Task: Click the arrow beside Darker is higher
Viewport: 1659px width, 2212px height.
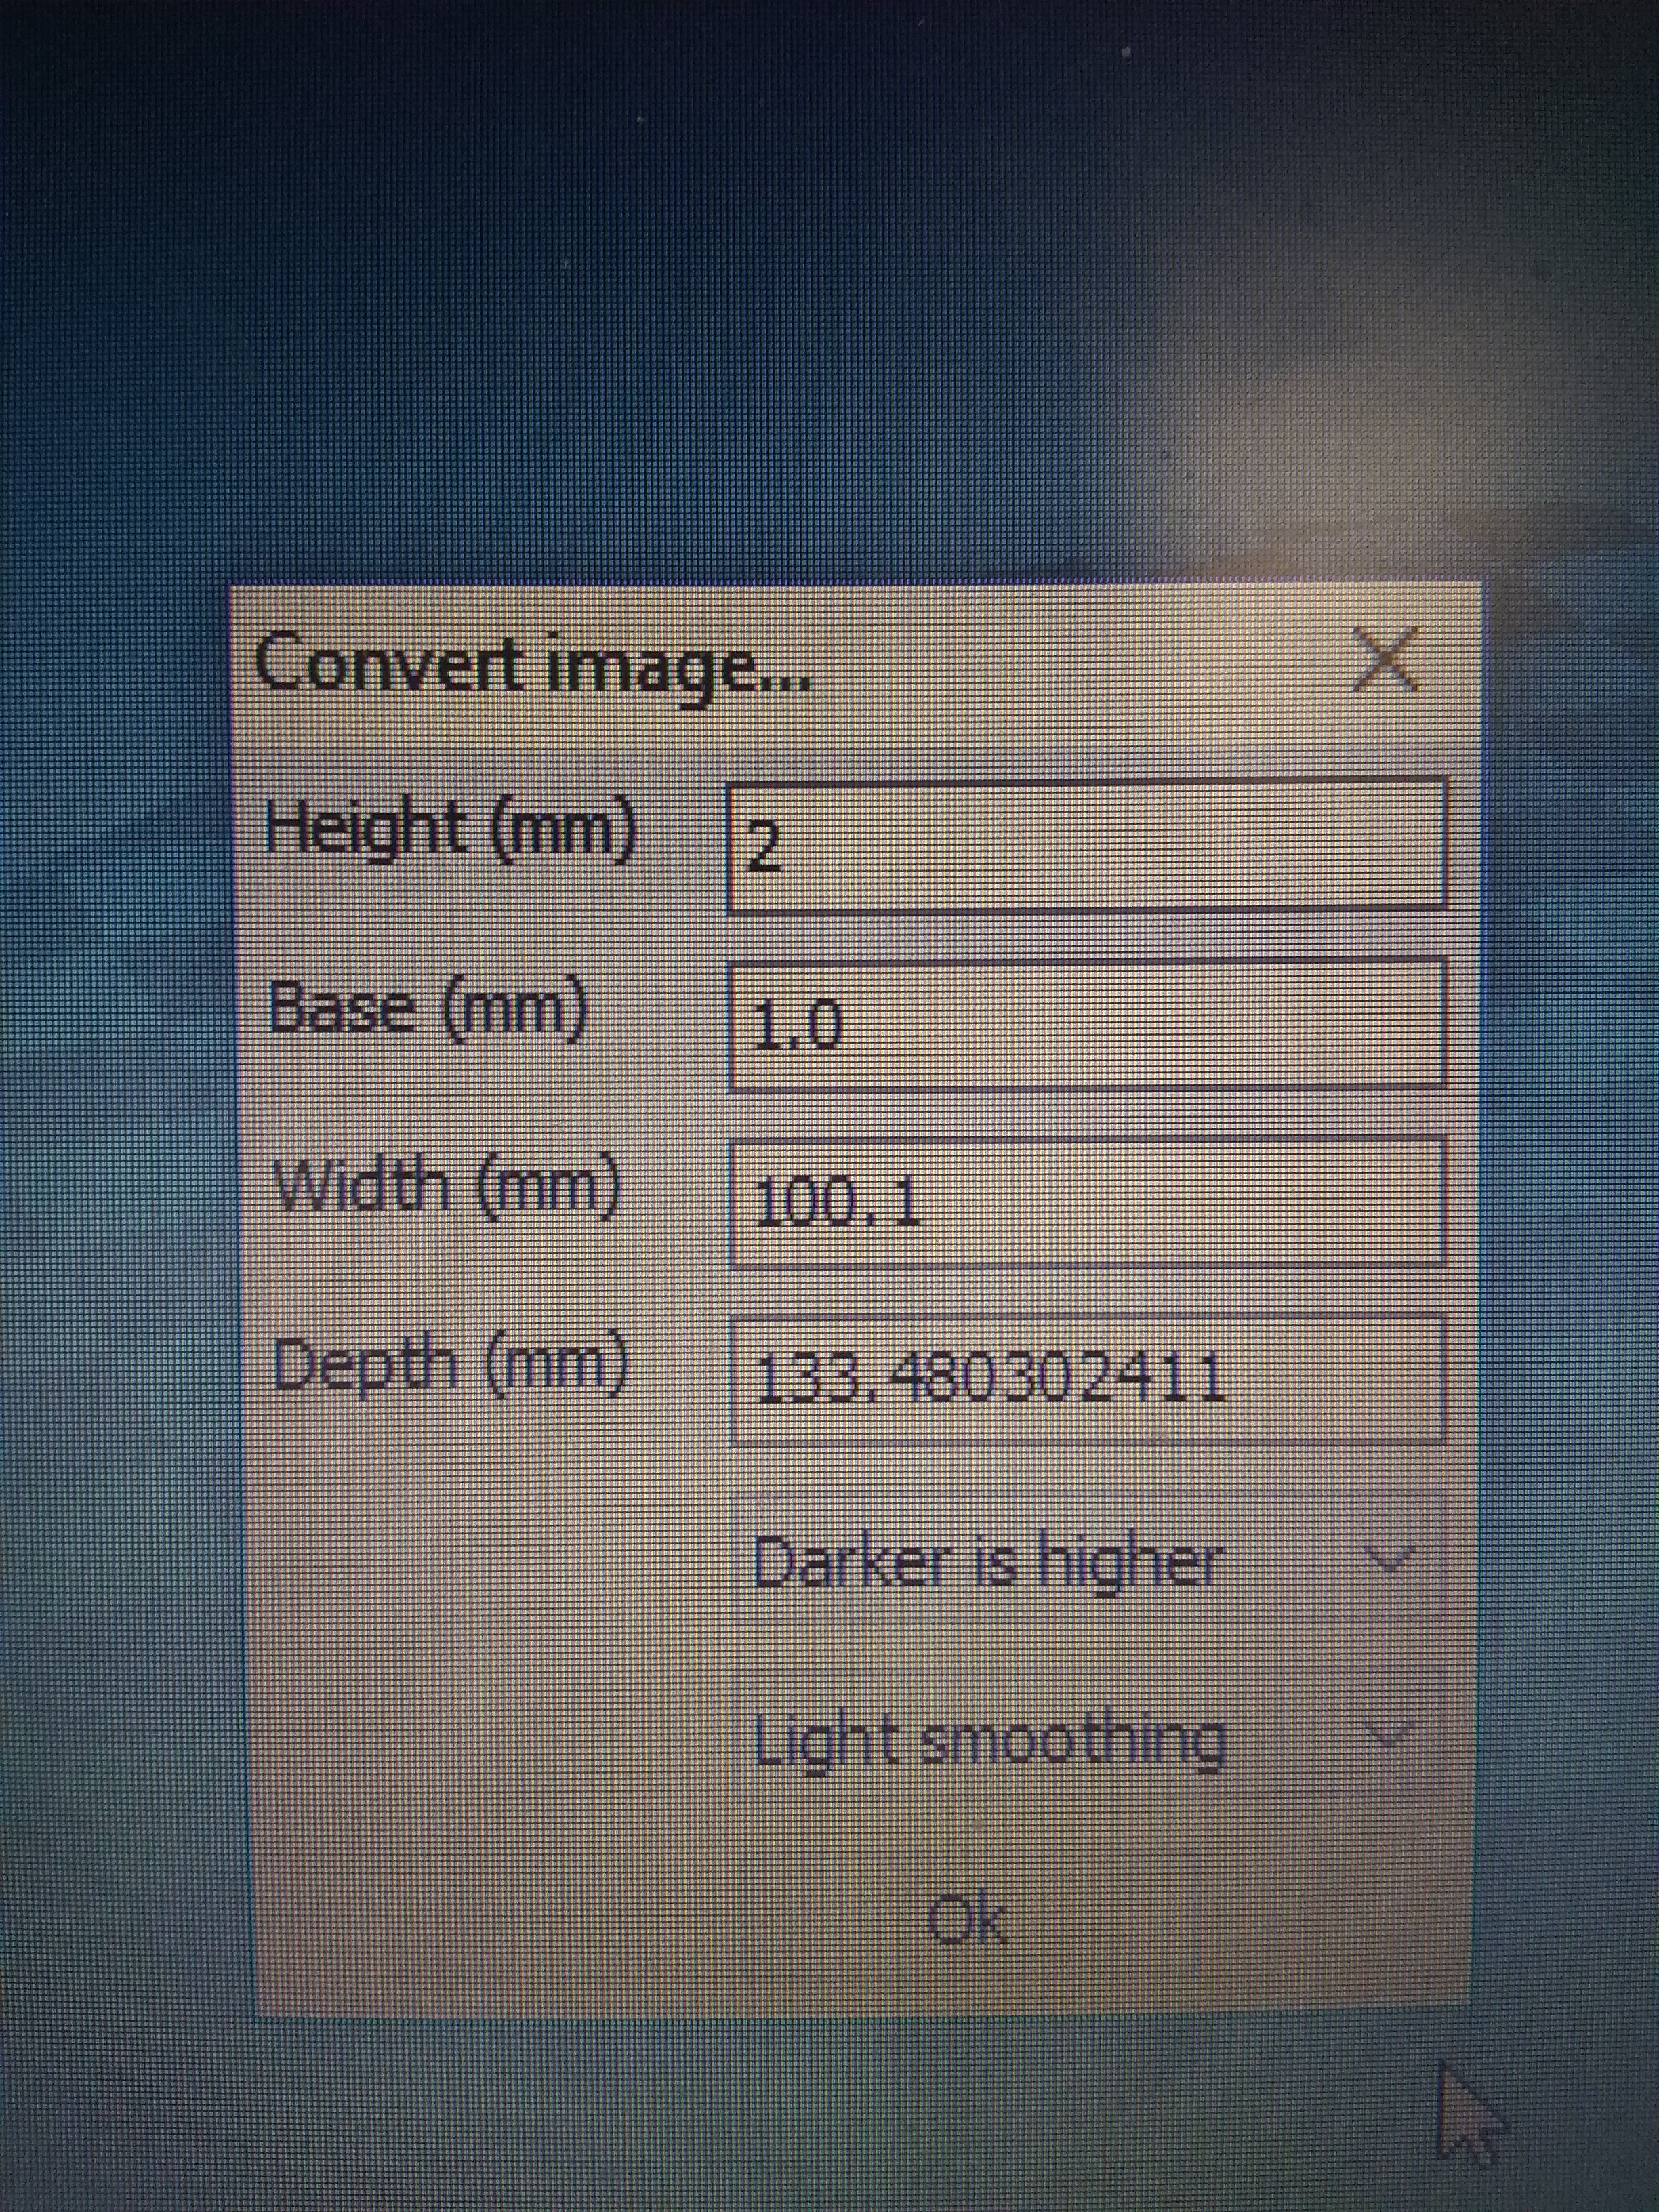Action: (1393, 1557)
